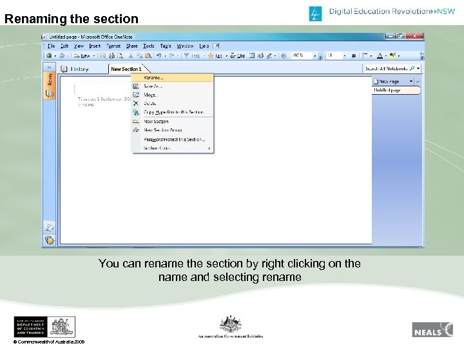Open the Highlight color dropdown arrow

click(399, 55)
